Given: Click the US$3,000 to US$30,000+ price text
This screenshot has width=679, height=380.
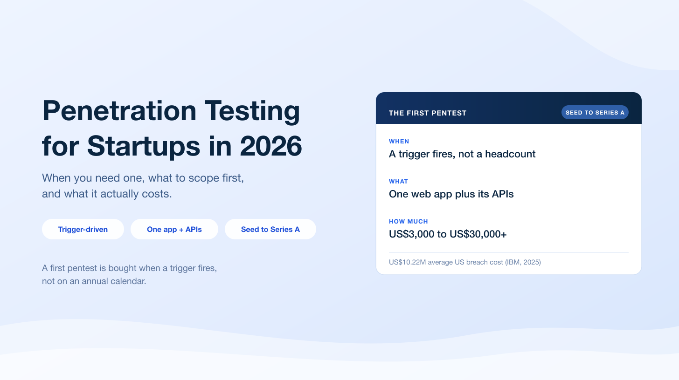Looking at the screenshot, I should pos(448,234).
